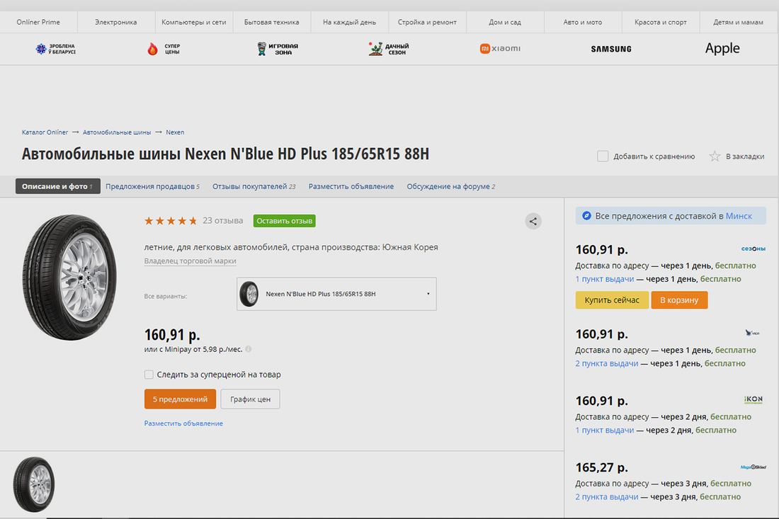Click the 165,27 р. offer price
The image size is (779, 519).
tap(602, 467)
